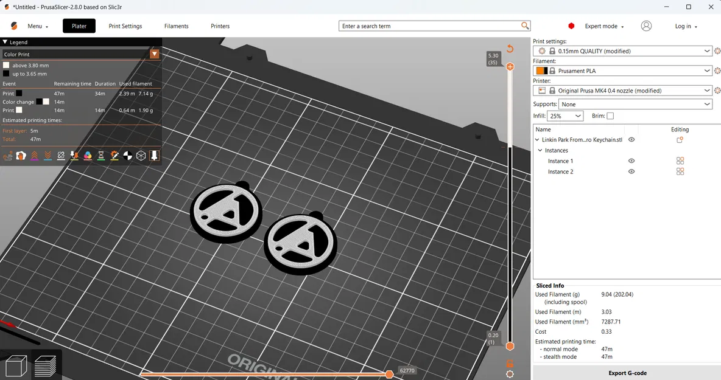Click Used Filament (mm³) value 7287.71
The image size is (721, 380).
[x=611, y=322]
